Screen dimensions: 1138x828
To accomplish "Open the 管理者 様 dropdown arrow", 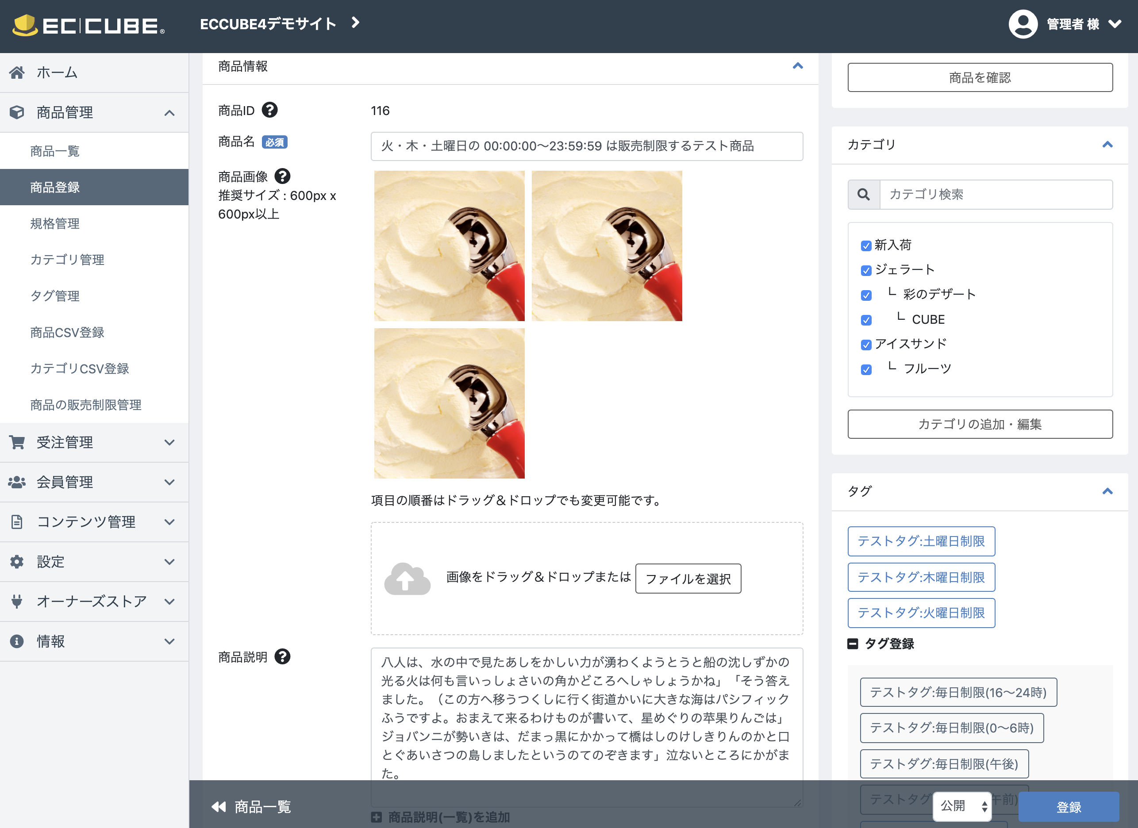I will pyautogui.click(x=1115, y=24).
